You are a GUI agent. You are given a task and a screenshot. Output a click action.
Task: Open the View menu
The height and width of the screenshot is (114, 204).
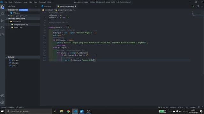(25, 2)
